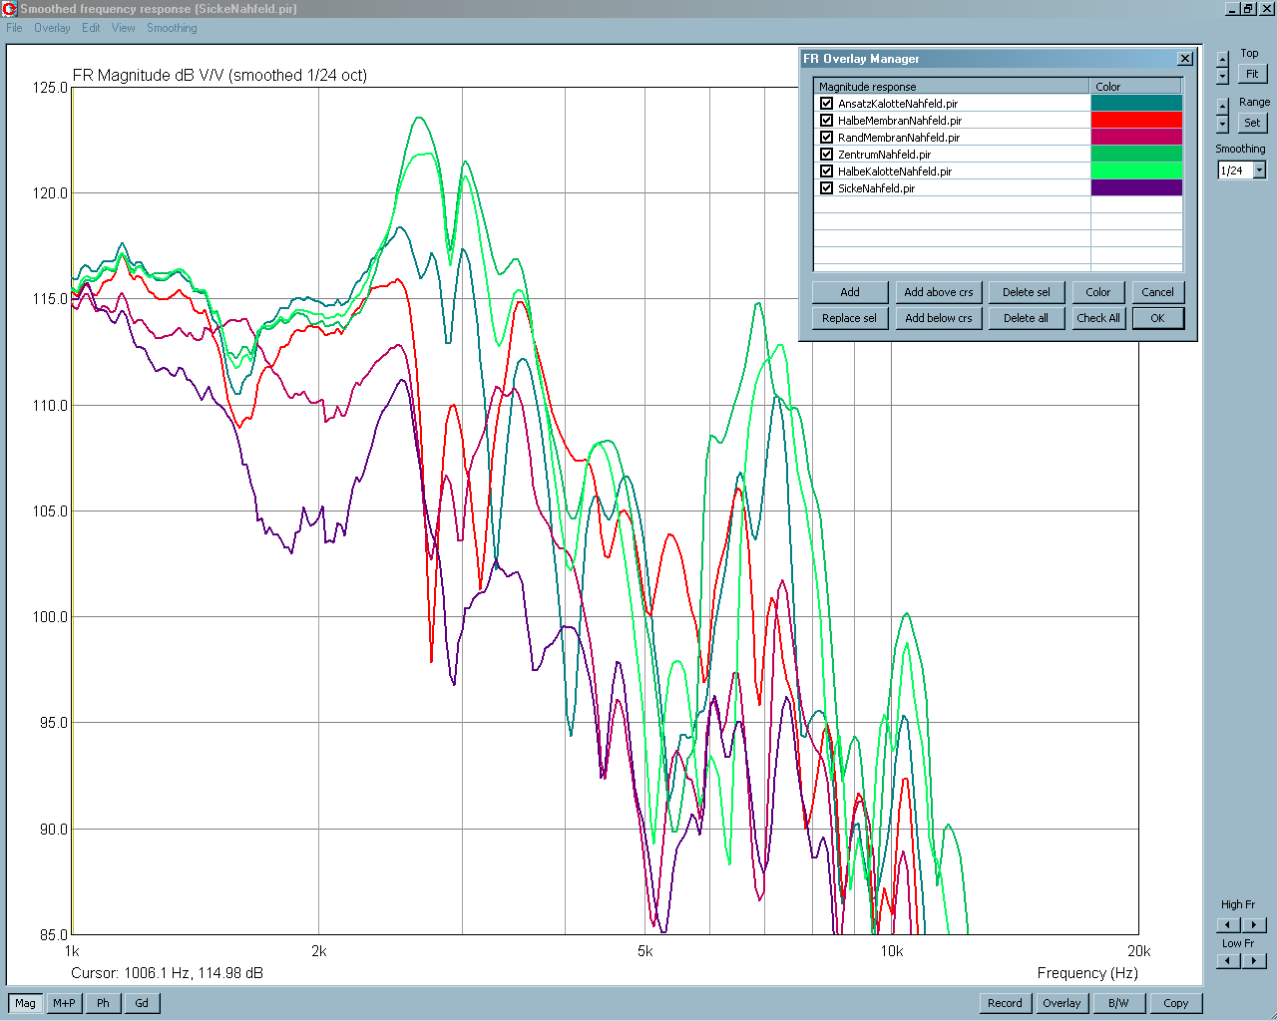Open the Smoothing 1/24 dropdown
This screenshot has width=1277, height=1021.
coord(1259,170)
